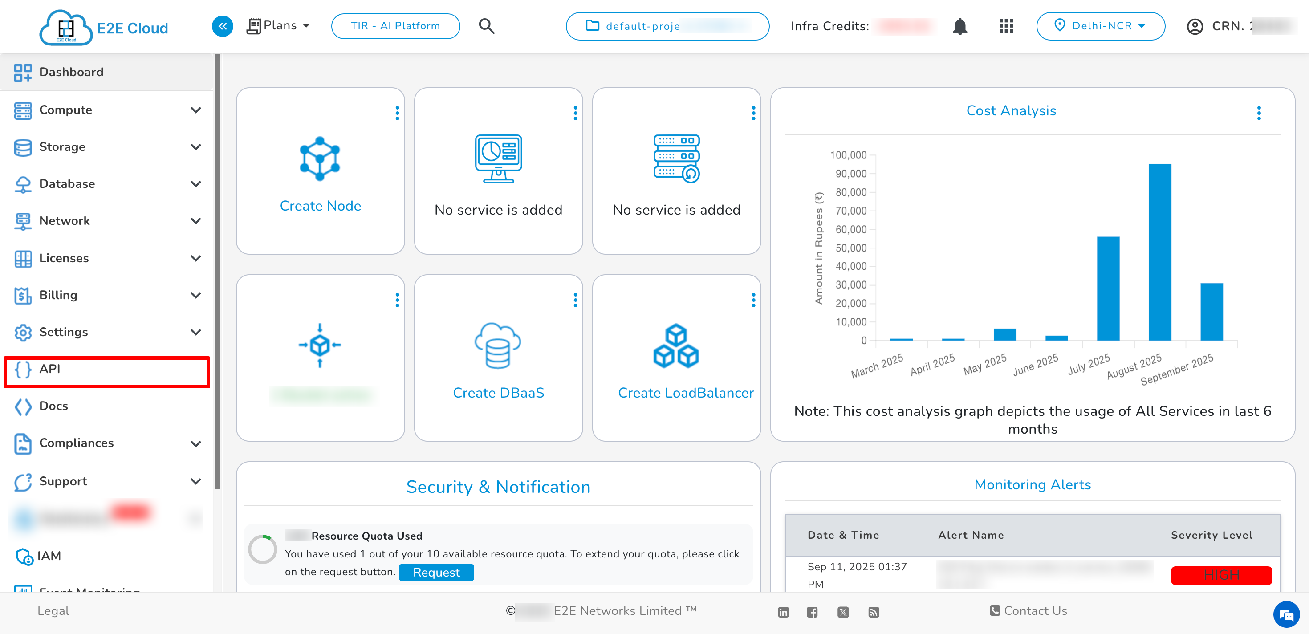The width and height of the screenshot is (1309, 634).
Task: Select Dashboard in the sidebar
Action: coord(71,72)
